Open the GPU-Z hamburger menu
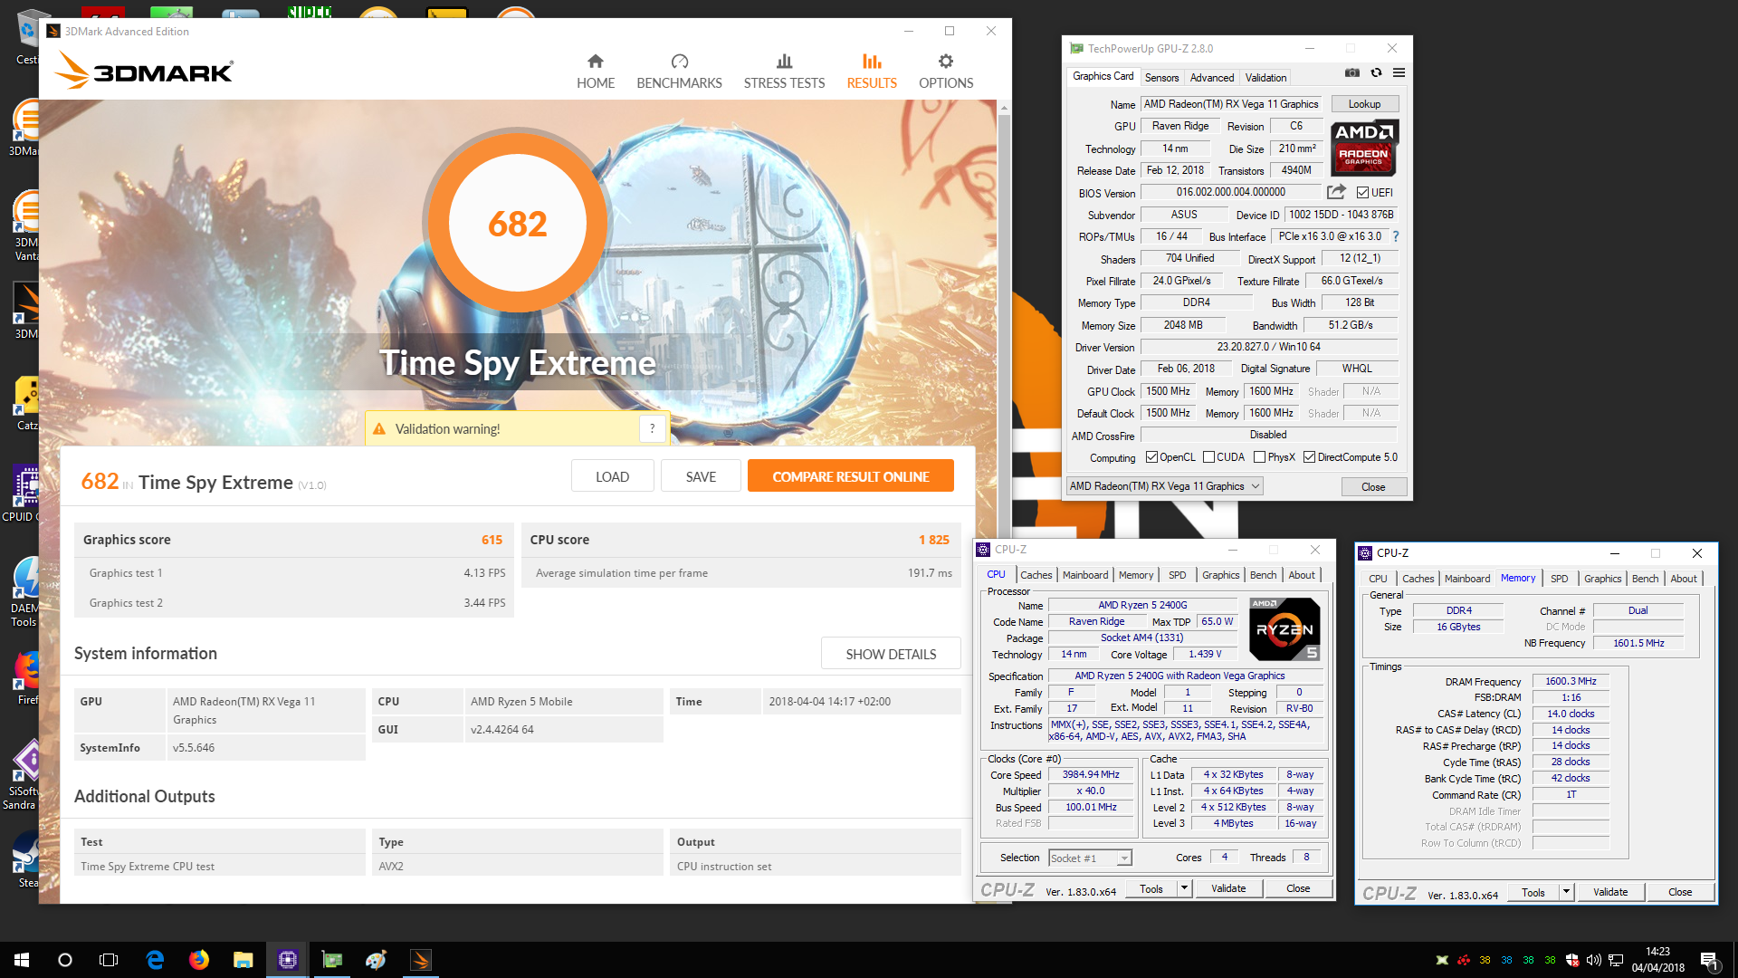Screen dimensions: 1738x978 (x=1399, y=73)
